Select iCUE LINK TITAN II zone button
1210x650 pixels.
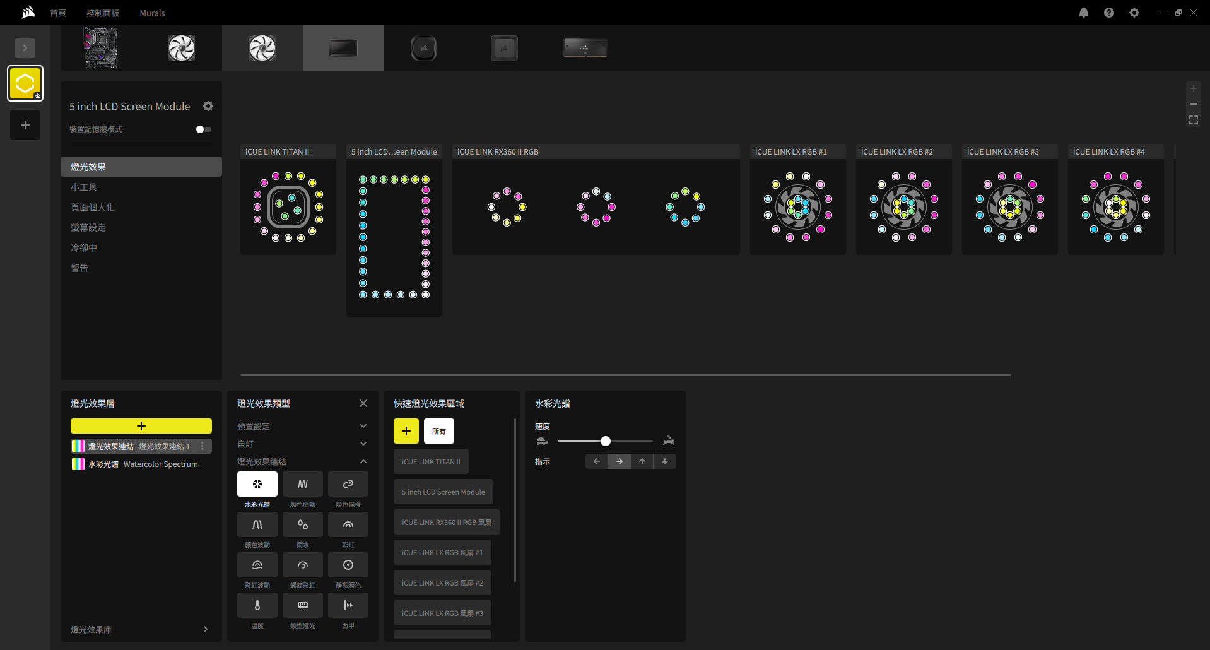click(x=431, y=461)
